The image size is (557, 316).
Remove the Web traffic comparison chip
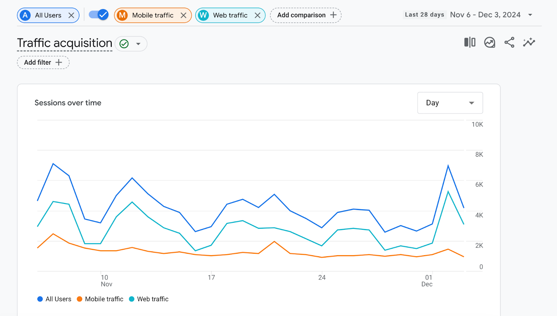pos(258,15)
